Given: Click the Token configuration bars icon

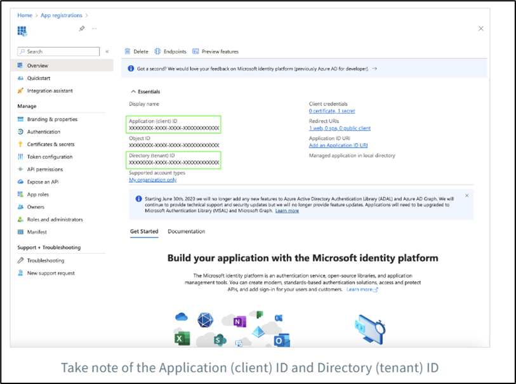Looking at the screenshot, I should pyautogui.click(x=20, y=157).
